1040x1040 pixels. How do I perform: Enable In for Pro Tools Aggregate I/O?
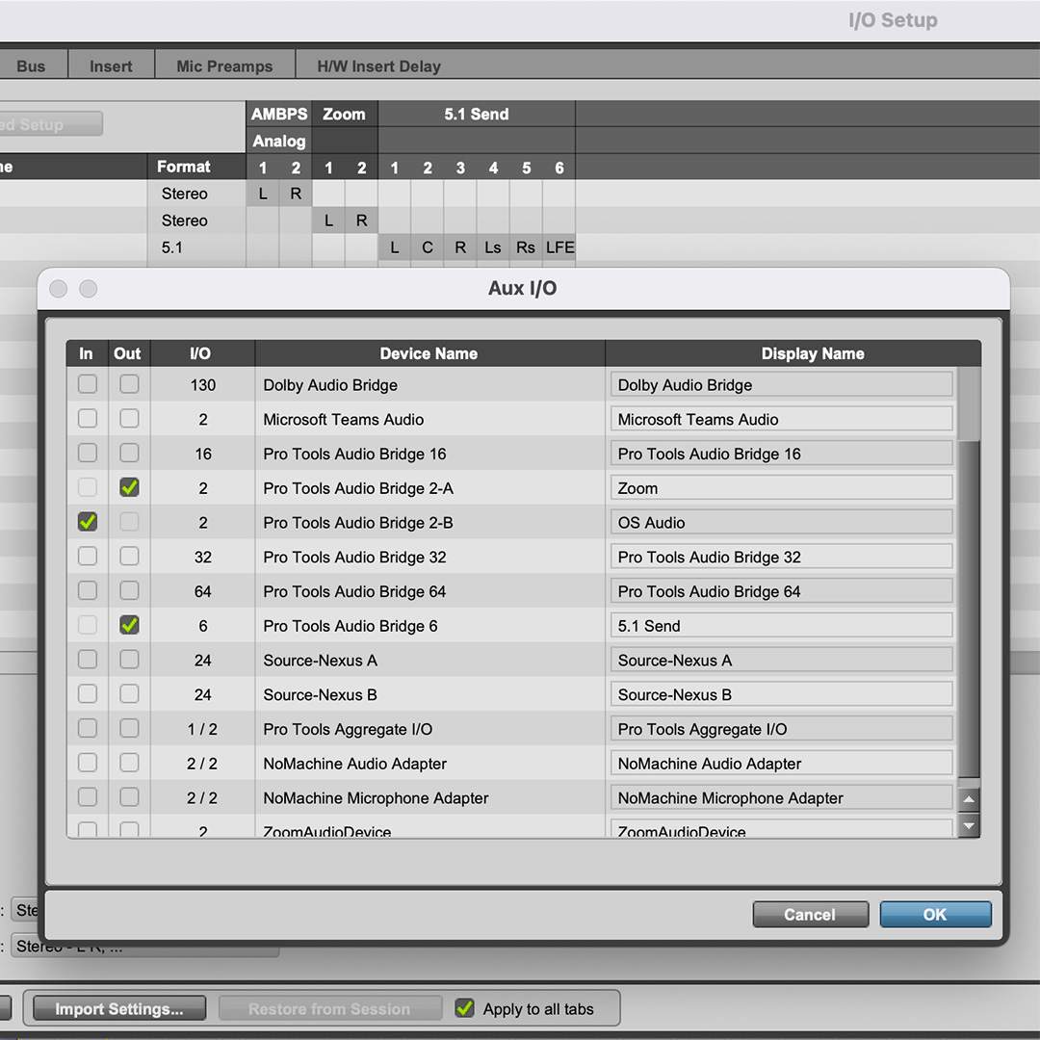point(88,728)
